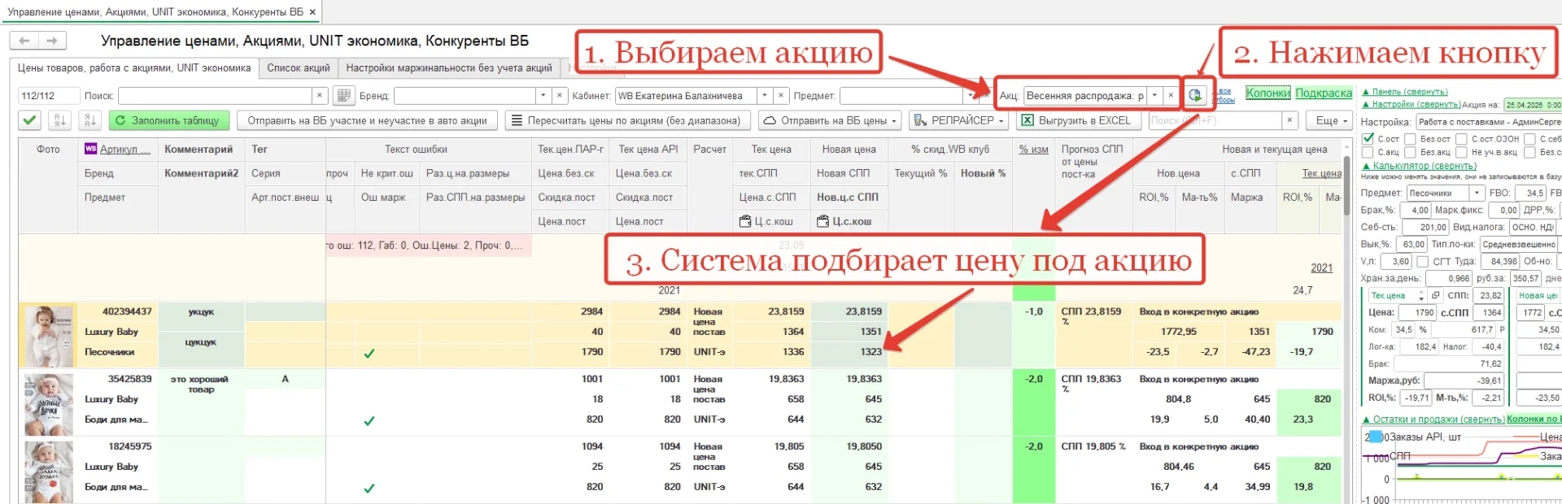Sort ascending with the first sort icon

tap(59, 120)
